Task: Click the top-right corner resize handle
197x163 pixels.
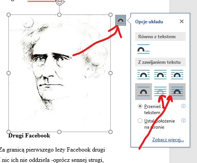Action: pos(110,15)
